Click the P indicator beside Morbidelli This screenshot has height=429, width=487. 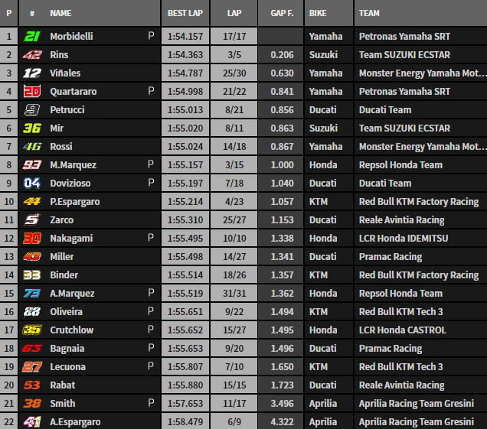(151, 36)
